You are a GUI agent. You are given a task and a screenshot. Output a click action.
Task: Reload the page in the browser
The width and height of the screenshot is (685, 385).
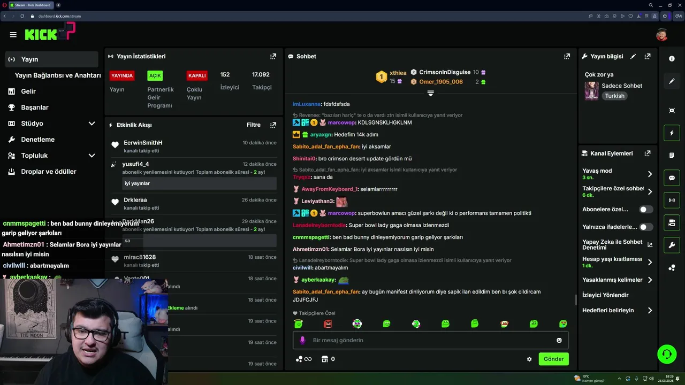pos(22,16)
